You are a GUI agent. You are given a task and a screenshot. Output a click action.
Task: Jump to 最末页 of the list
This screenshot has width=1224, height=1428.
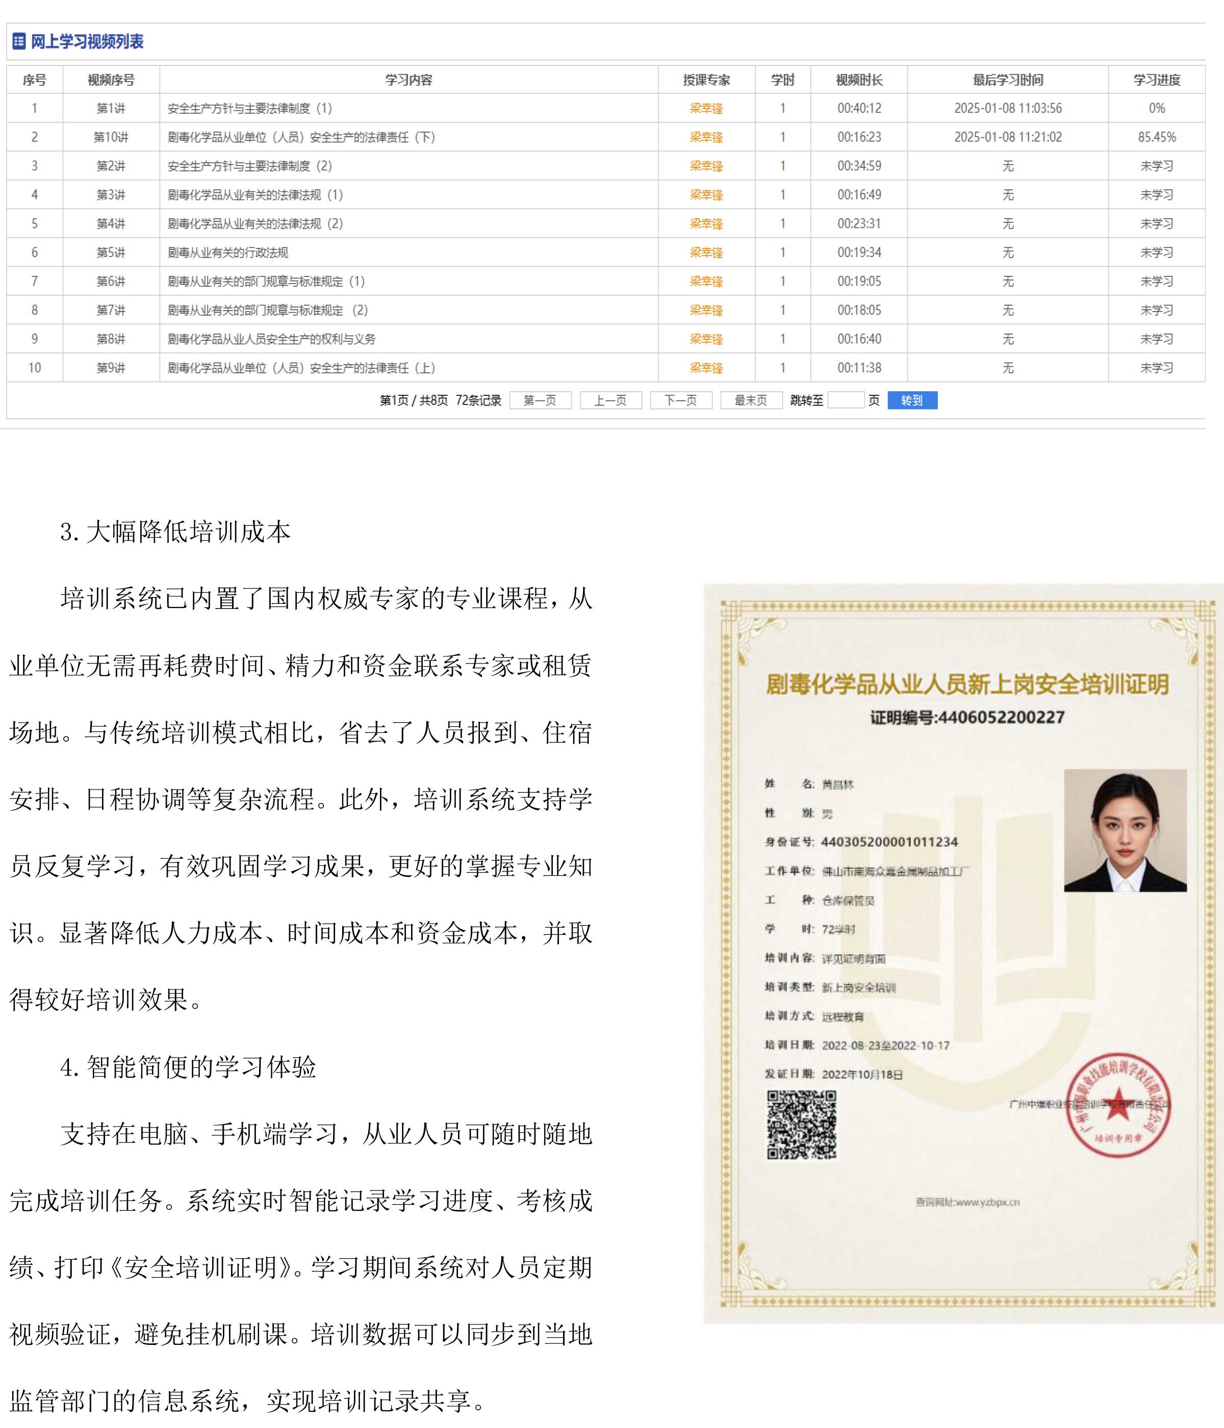pos(751,400)
